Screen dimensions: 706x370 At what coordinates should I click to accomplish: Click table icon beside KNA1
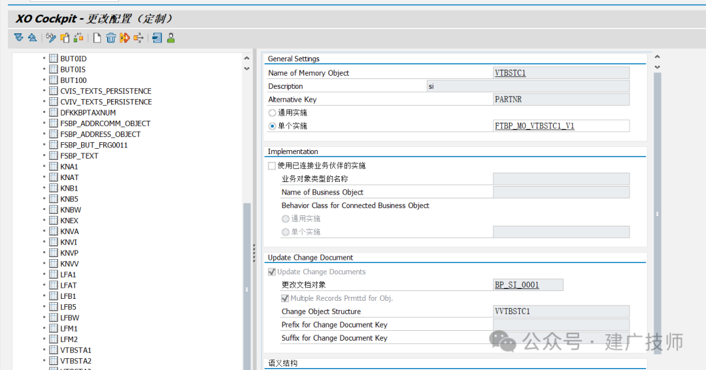54,166
